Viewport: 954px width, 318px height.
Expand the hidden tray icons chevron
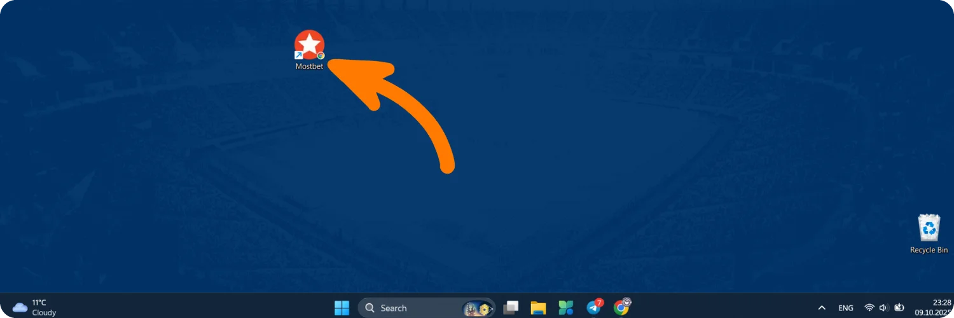pos(822,308)
